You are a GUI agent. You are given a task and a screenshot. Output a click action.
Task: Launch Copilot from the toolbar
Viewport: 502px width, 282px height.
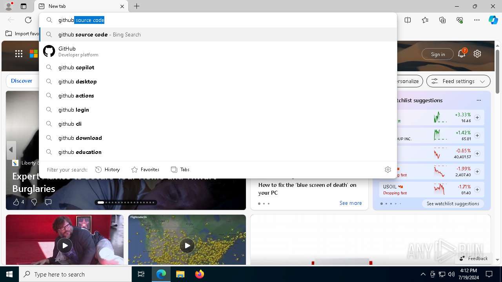(493, 20)
